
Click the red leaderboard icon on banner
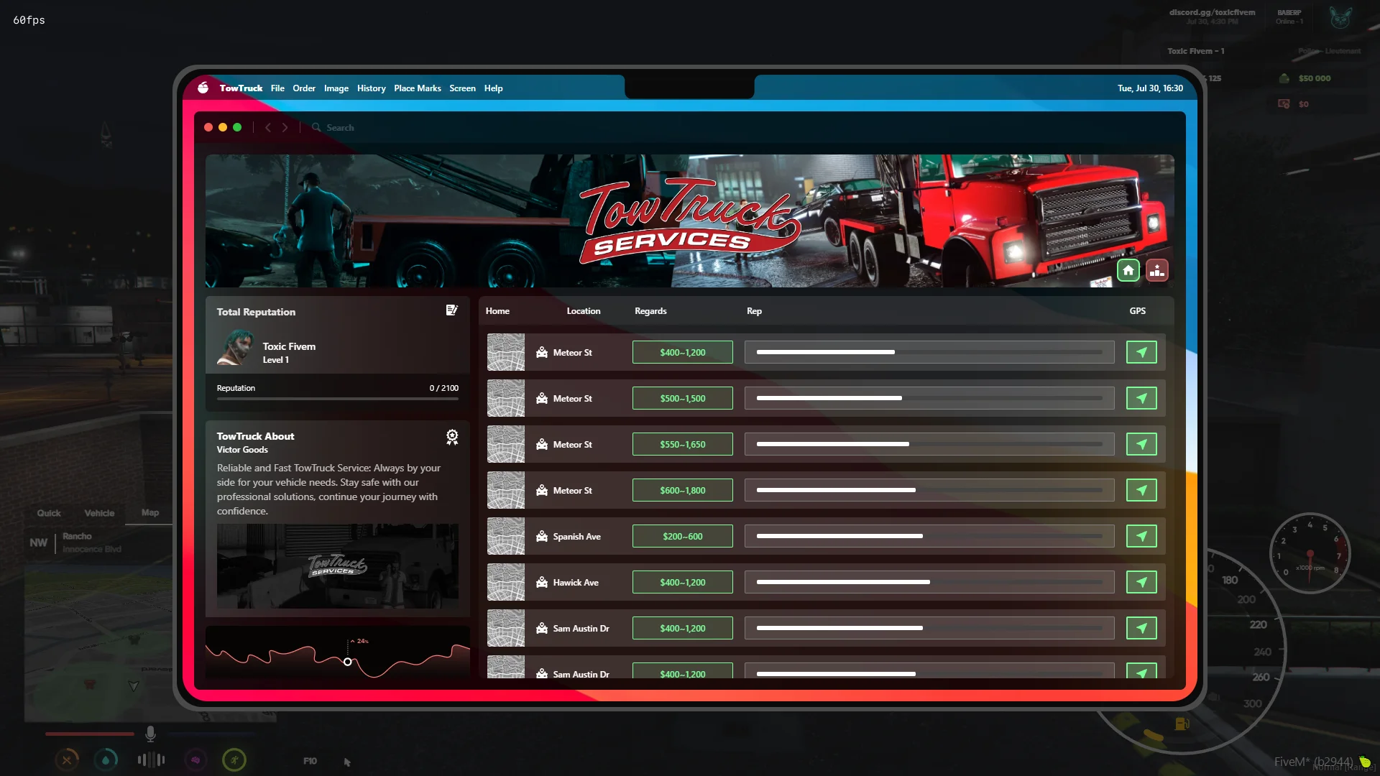[1156, 270]
